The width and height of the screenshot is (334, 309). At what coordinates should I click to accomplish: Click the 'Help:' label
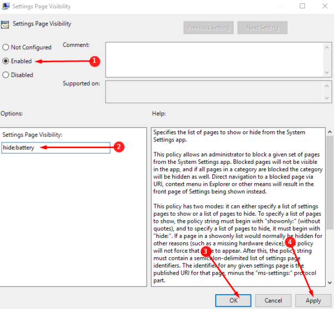pos(159,114)
